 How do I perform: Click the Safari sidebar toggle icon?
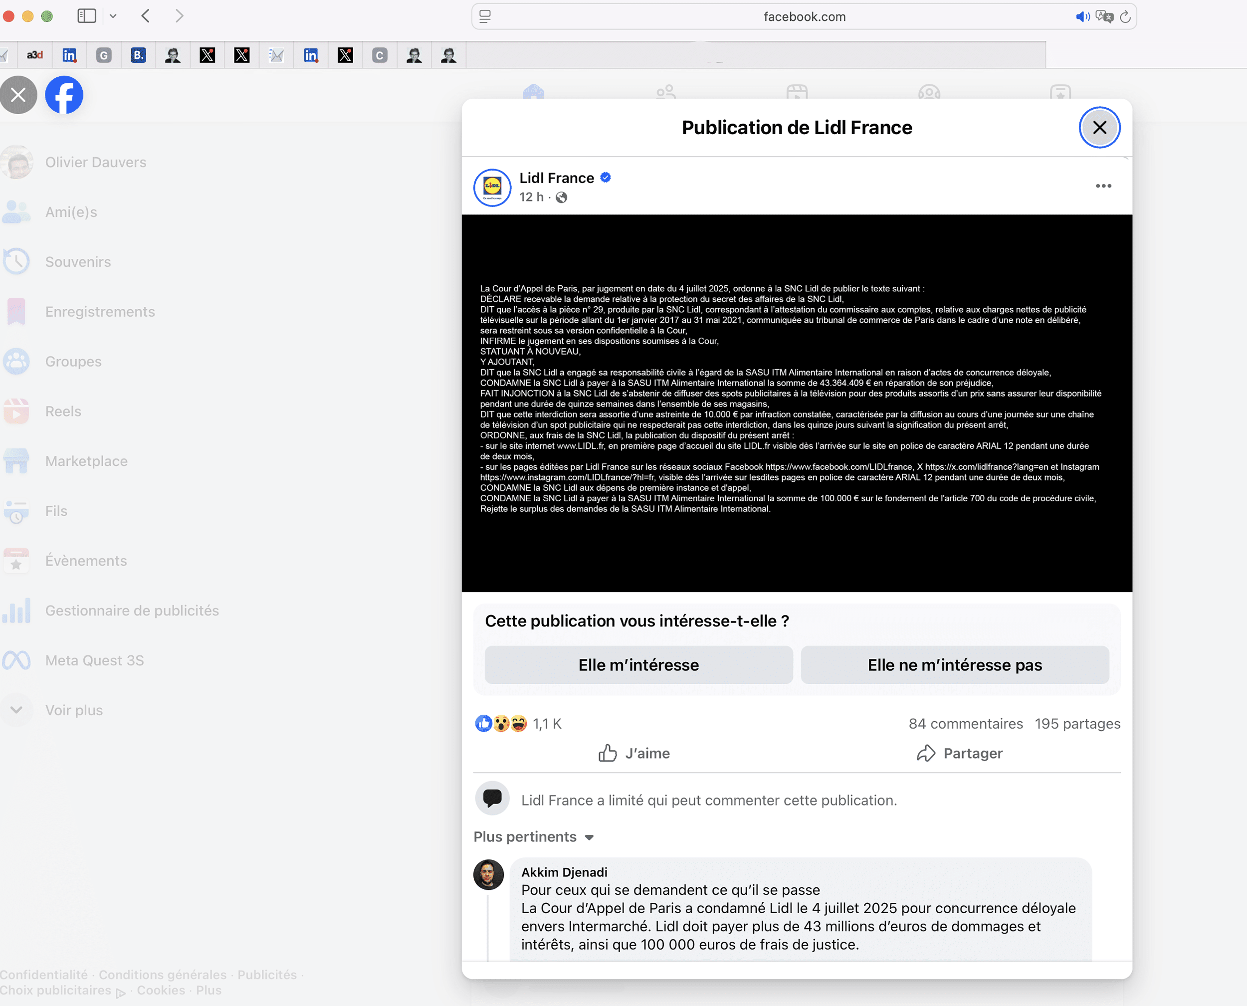(x=86, y=16)
